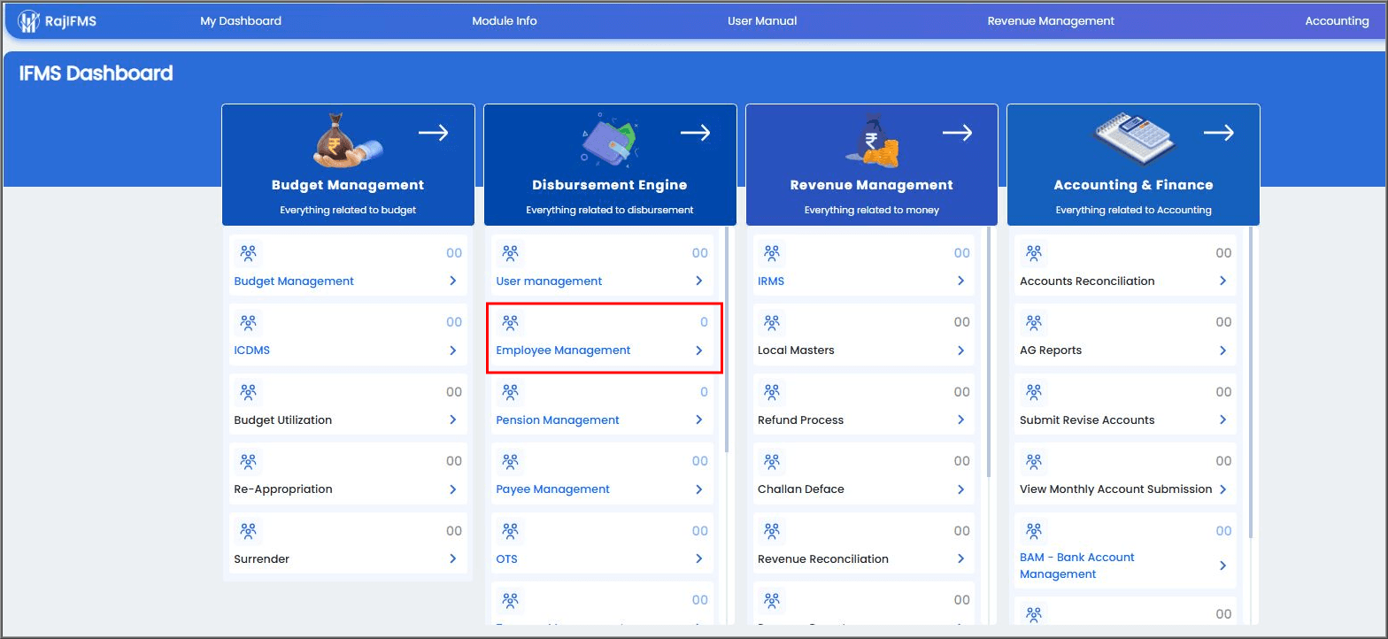Expand the Re-Appropriation chevron arrow
Viewport: 1388px width, 639px height.
coord(452,489)
